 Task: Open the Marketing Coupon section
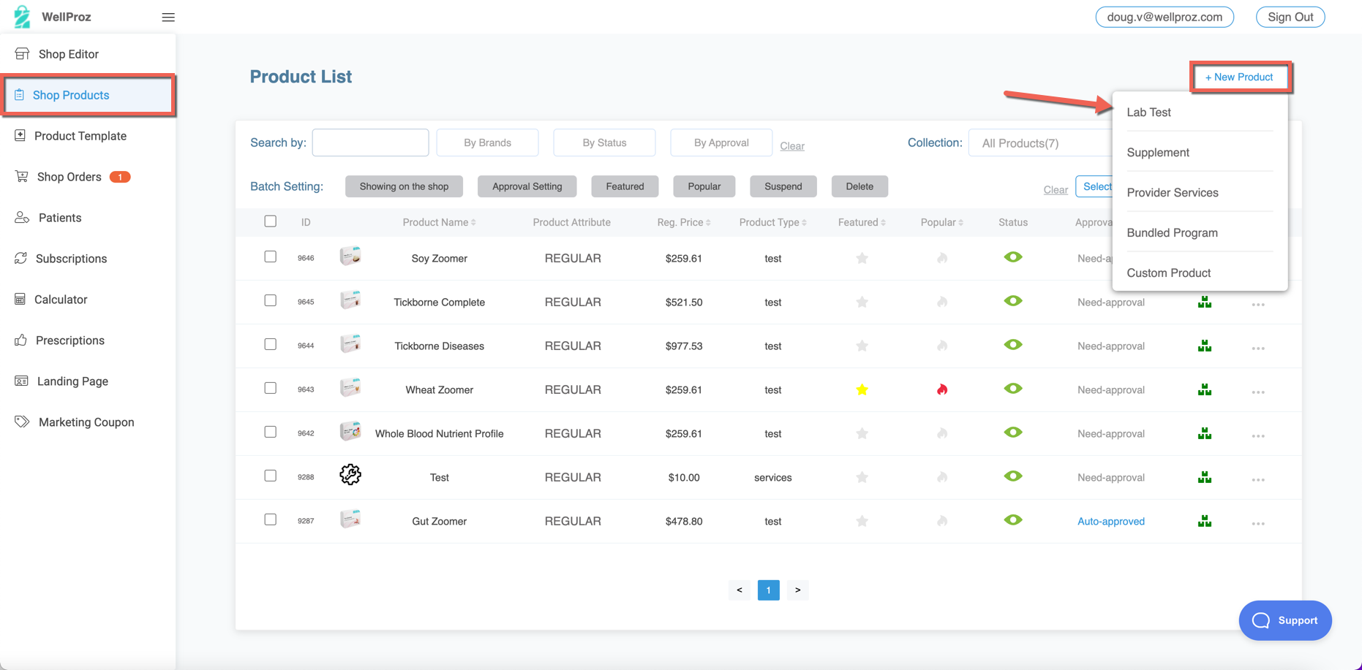86,422
